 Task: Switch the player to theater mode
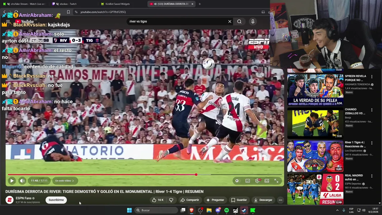[267, 181]
